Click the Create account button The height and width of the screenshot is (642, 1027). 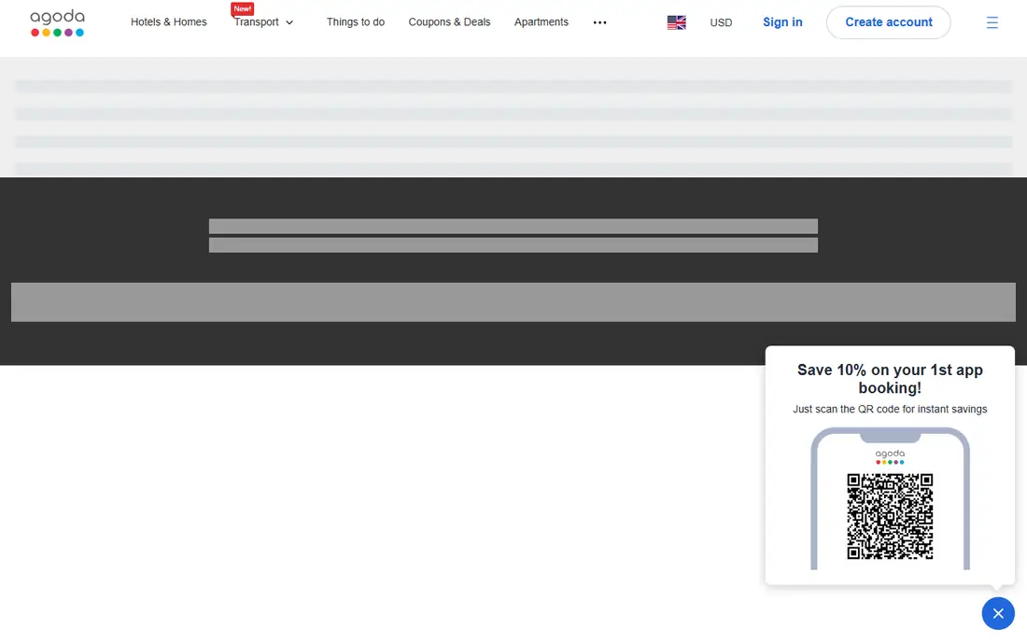pyautogui.click(x=888, y=22)
